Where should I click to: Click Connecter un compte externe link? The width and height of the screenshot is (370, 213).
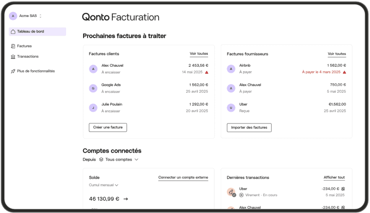(x=183, y=177)
